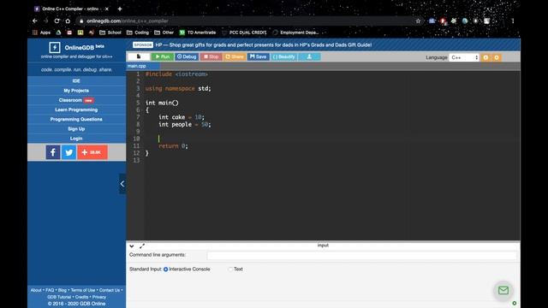The image size is (548, 308).
Task: Open the Language dropdown set to C++
Action: pos(464,57)
